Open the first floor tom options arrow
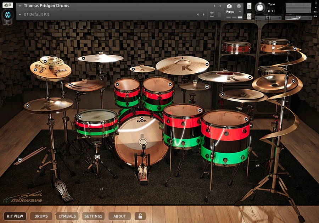The image size is (319, 223). (200, 110)
